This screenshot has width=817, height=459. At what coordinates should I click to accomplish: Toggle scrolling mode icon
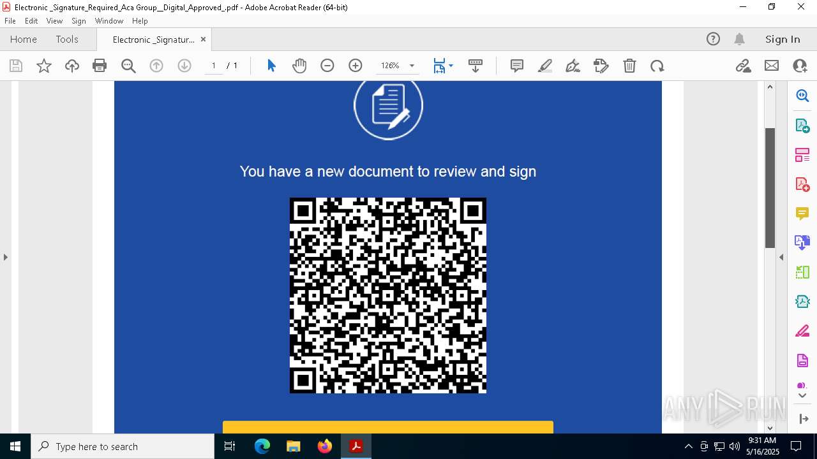[476, 66]
